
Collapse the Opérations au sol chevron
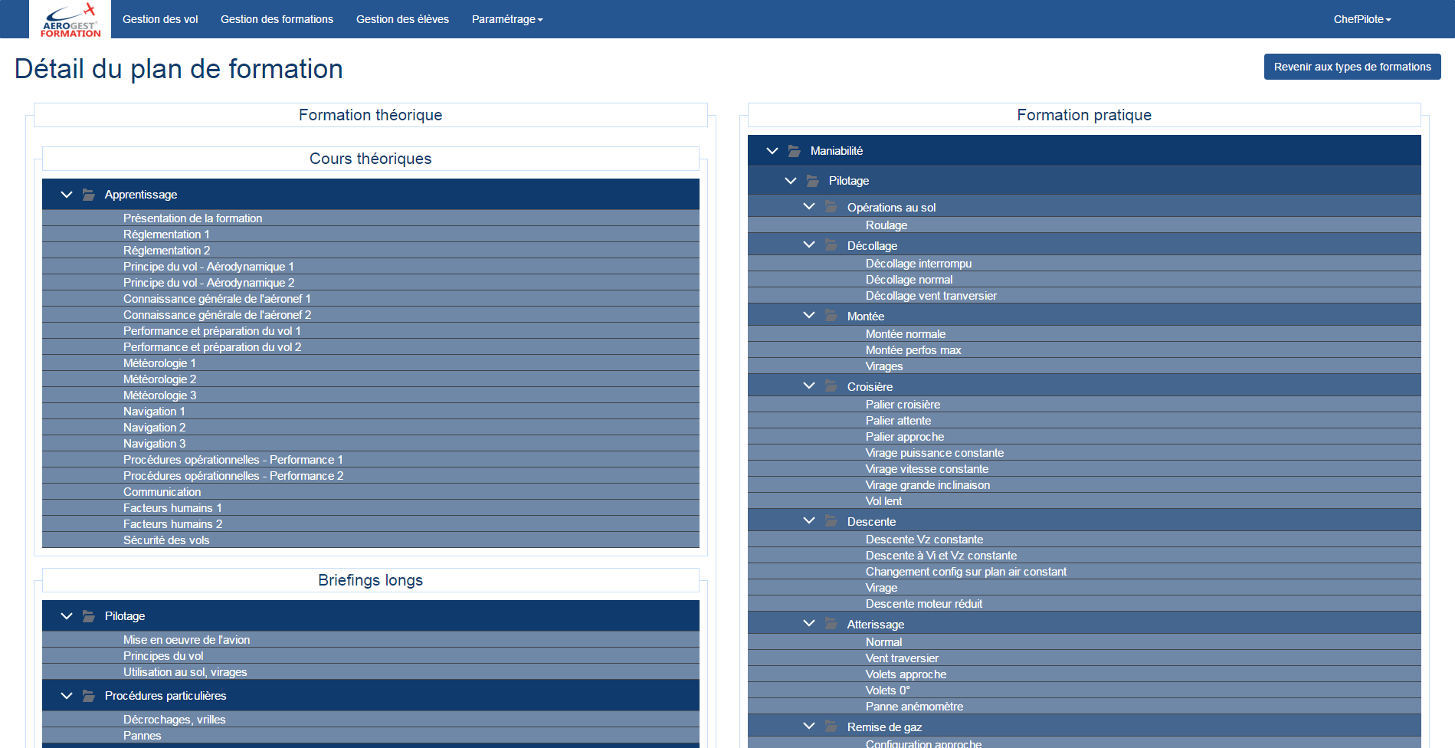click(x=809, y=207)
